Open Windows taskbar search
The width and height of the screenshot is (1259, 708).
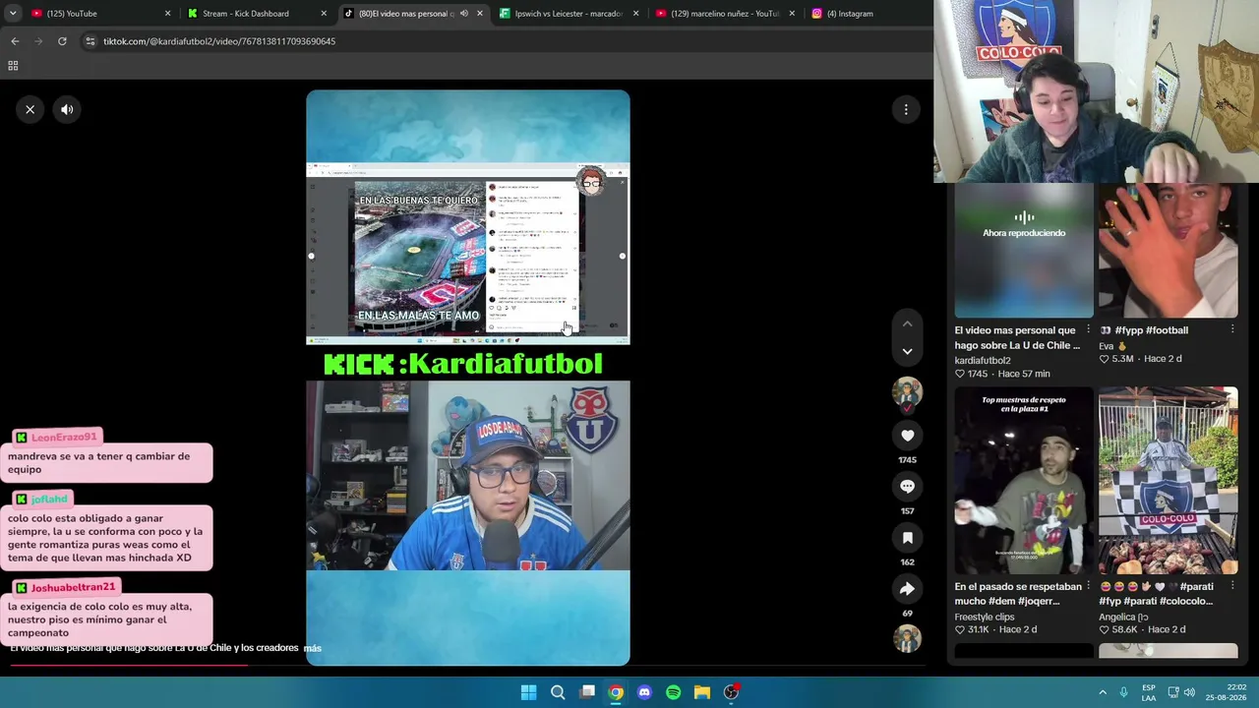click(x=558, y=692)
